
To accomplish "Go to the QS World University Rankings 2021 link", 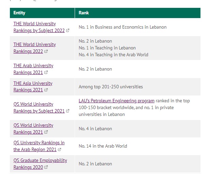I will [33, 129].
